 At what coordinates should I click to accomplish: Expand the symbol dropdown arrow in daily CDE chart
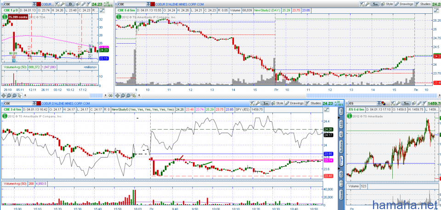click(x=34, y=4)
